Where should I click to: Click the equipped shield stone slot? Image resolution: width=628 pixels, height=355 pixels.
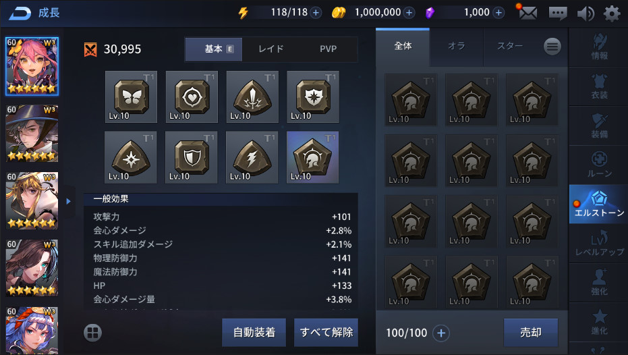tap(192, 157)
